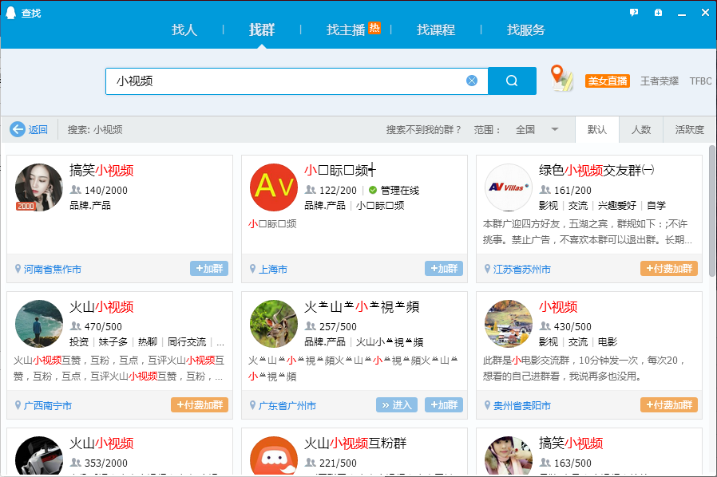Open the avatar of the 140/2000 group
717x477 pixels.
pos(39,187)
